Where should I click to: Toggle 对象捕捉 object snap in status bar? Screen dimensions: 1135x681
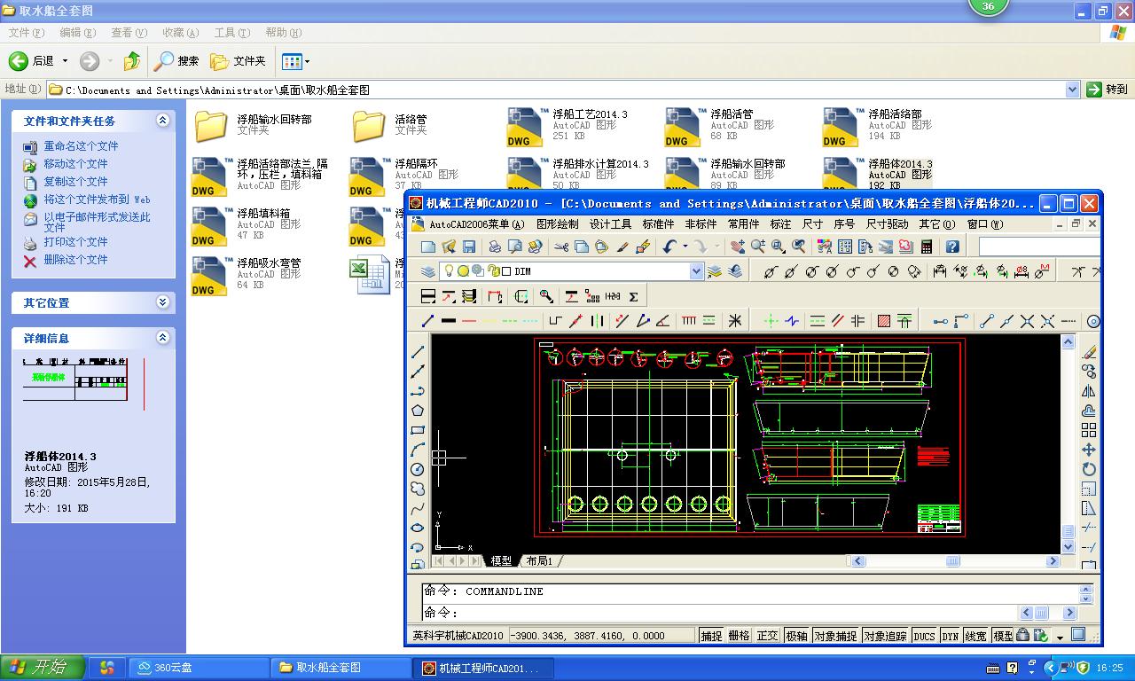(x=834, y=636)
